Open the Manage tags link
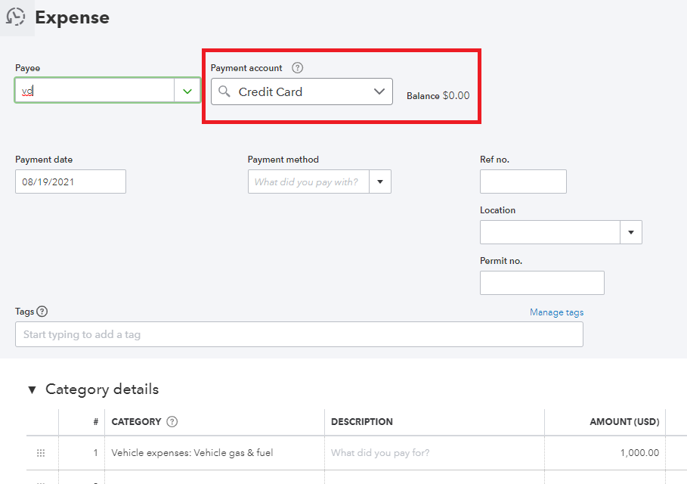 (556, 312)
